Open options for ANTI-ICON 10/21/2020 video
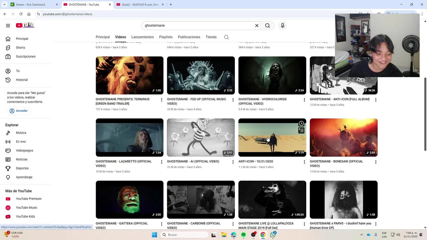 304,162
